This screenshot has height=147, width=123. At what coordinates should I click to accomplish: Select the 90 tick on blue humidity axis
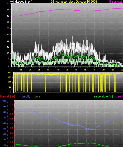(x=4, y=106)
